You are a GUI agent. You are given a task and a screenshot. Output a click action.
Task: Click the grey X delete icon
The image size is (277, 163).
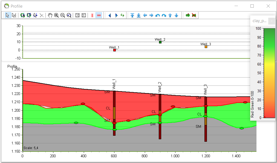42,16
